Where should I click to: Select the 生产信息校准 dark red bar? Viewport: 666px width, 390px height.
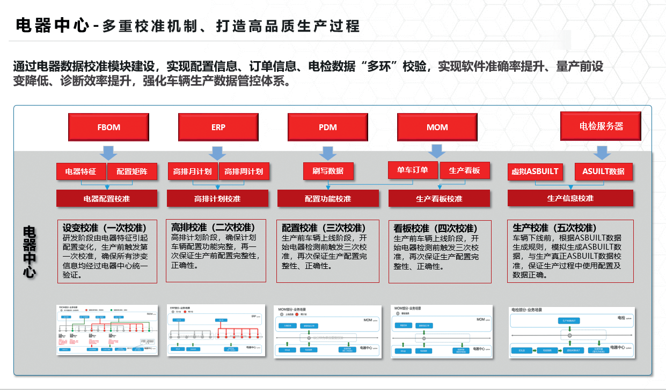coord(570,198)
